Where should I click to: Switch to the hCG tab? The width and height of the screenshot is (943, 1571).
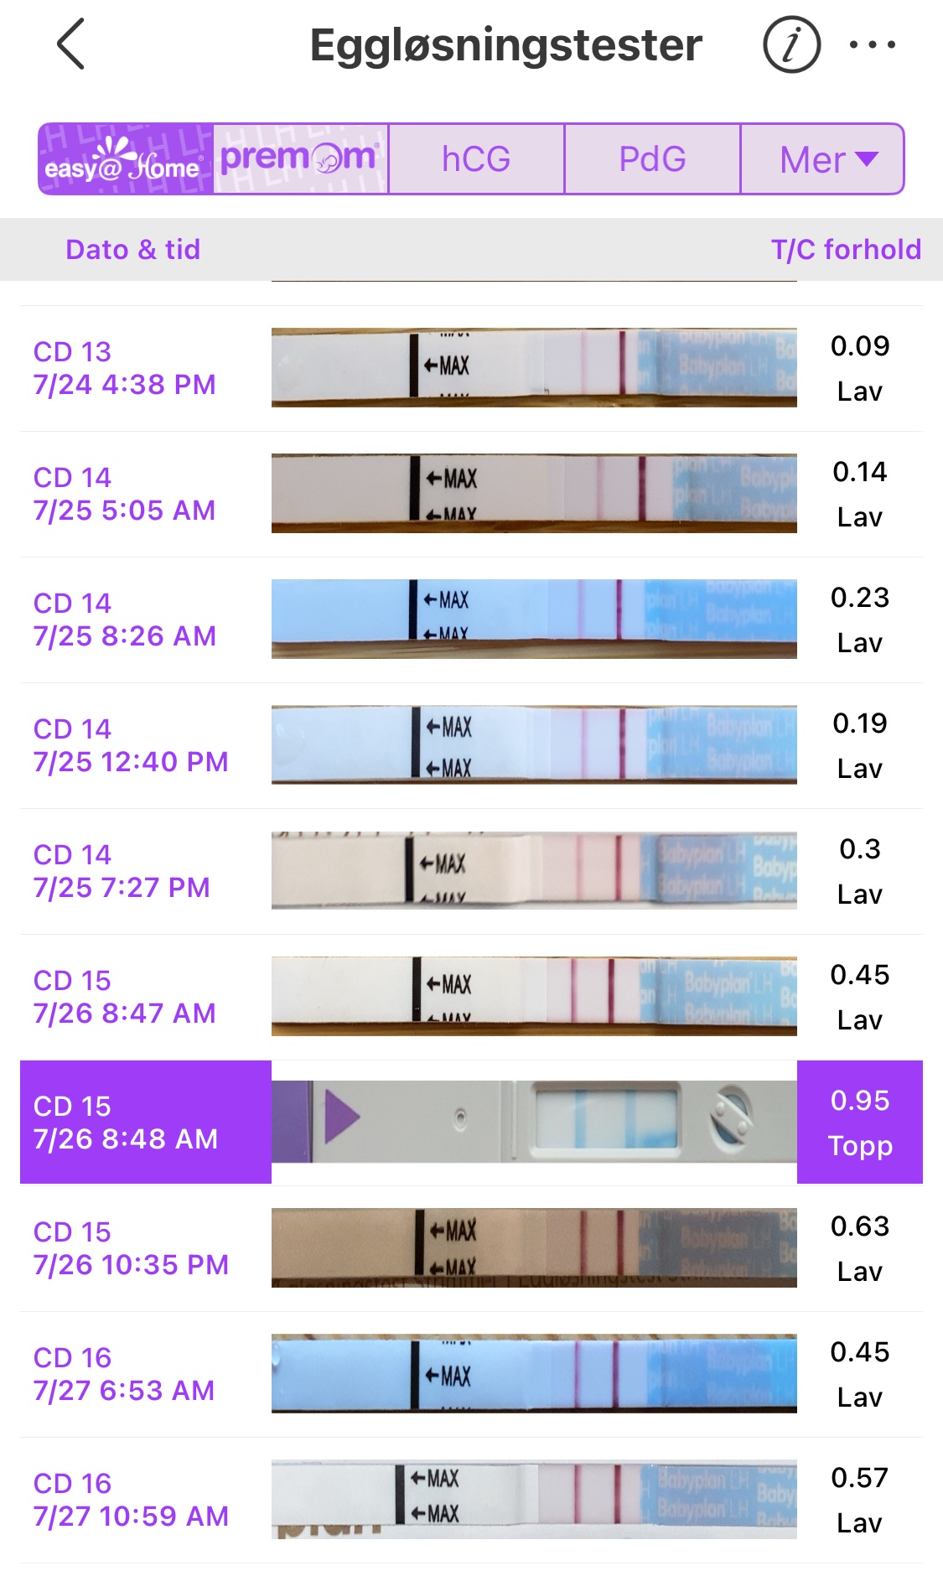pyautogui.click(x=476, y=159)
